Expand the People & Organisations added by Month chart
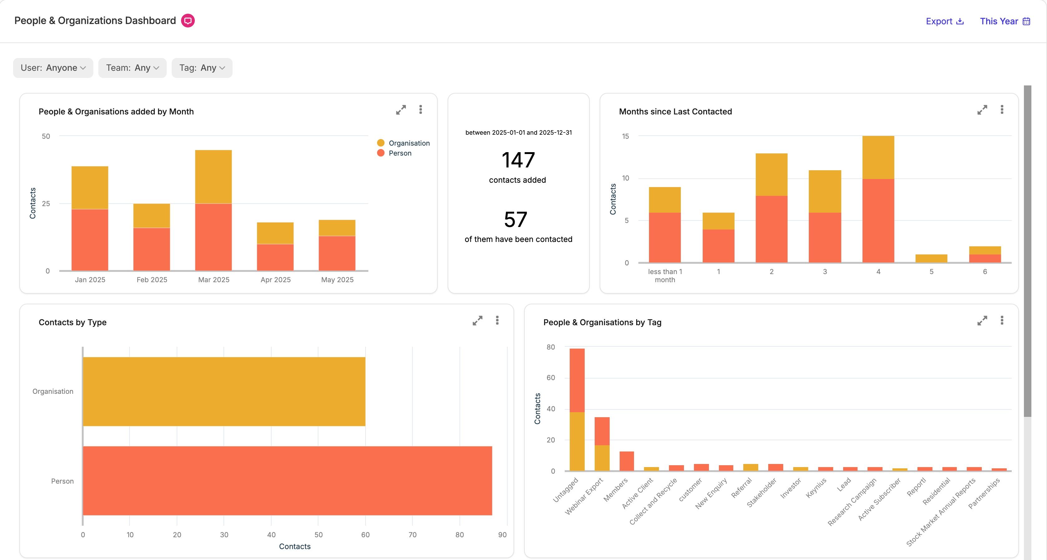This screenshot has width=1047, height=560. pos(401,110)
